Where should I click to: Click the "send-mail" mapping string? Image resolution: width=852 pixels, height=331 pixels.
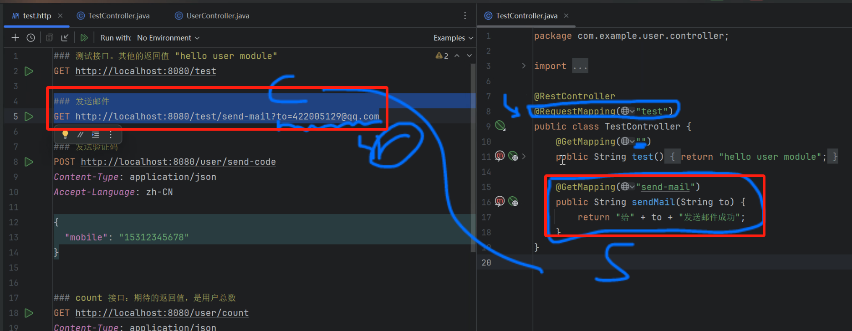tap(665, 187)
